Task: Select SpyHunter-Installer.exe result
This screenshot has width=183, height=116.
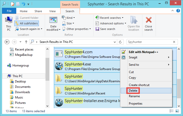Action: pos(87,102)
